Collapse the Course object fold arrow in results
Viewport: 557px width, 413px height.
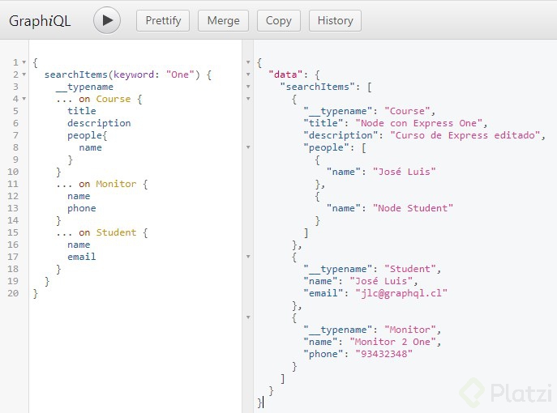(248, 99)
